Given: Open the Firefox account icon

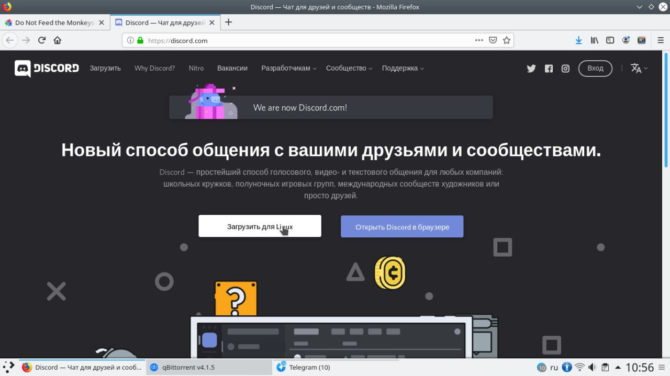Looking at the screenshot, I should [x=626, y=40].
